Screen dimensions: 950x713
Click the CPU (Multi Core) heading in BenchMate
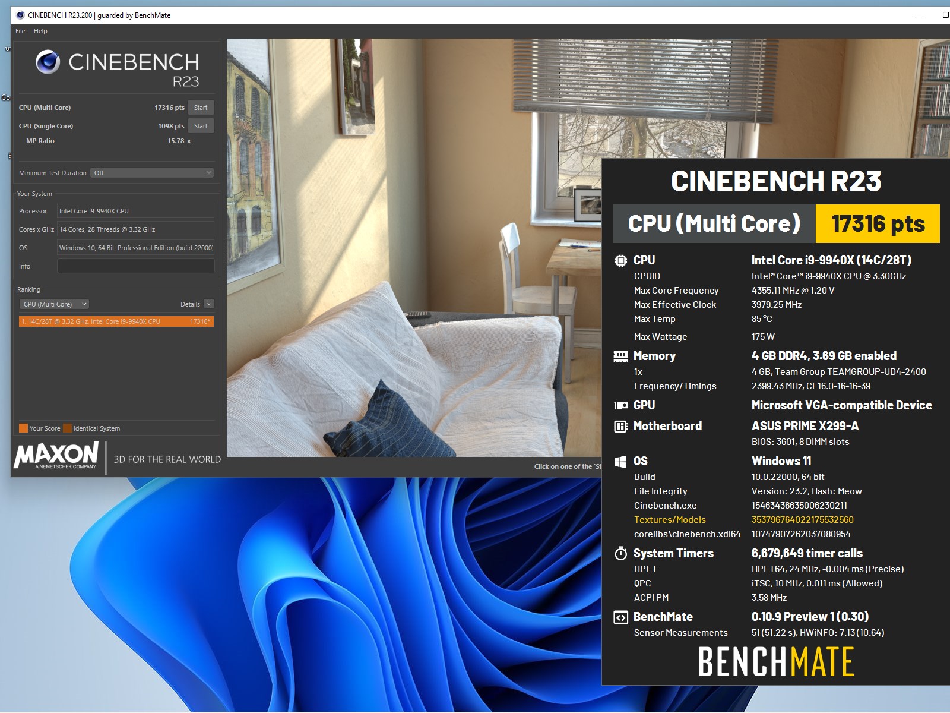tap(714, 224)
